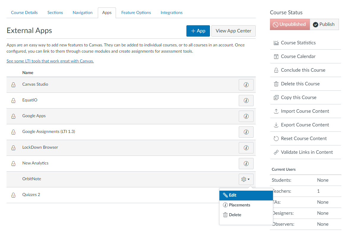Add a new app with + App
344x240 pixels.
tap(198, 31)
